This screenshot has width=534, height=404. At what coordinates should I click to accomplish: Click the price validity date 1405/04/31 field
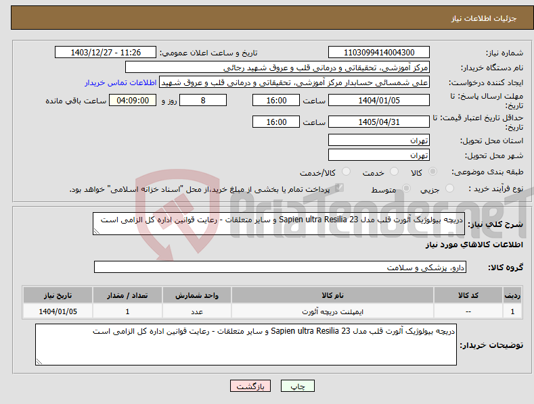tap(379, 122)
